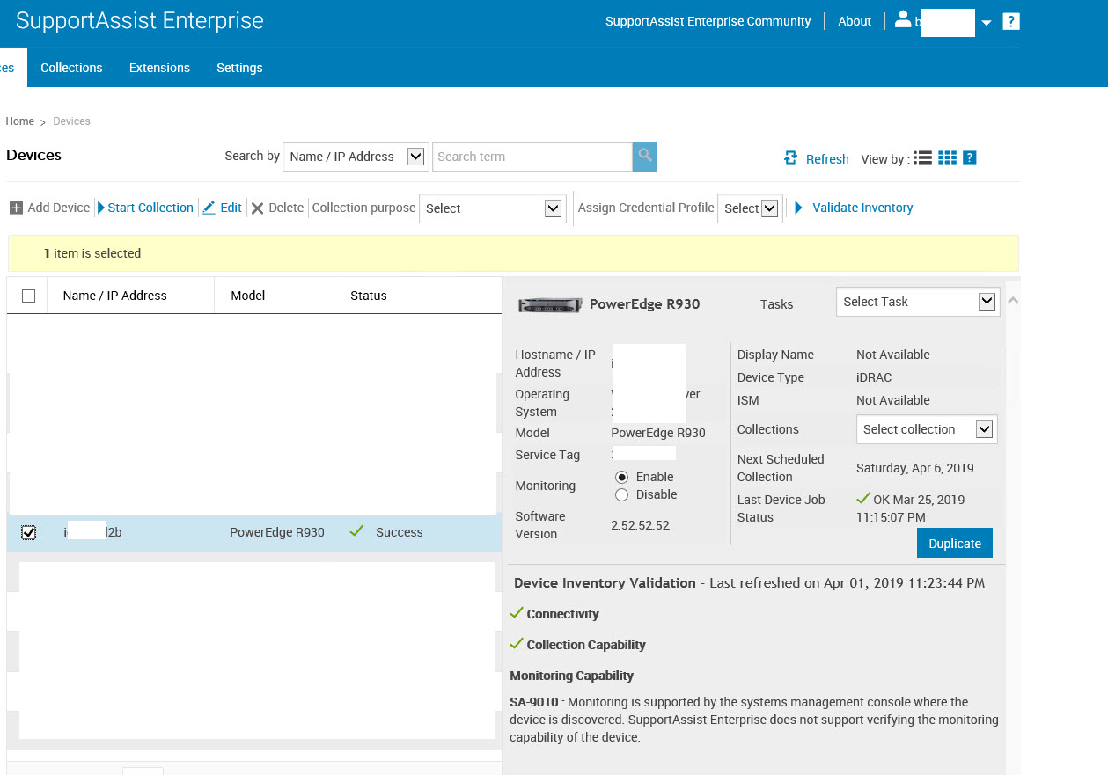Click the Search term input field
This screenshot has height=775, width=1108.
click(532, 157)
